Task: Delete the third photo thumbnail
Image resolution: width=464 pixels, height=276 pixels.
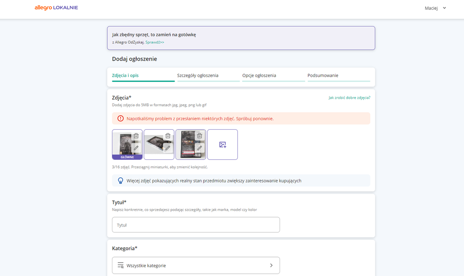Action: tap(199, 136)
